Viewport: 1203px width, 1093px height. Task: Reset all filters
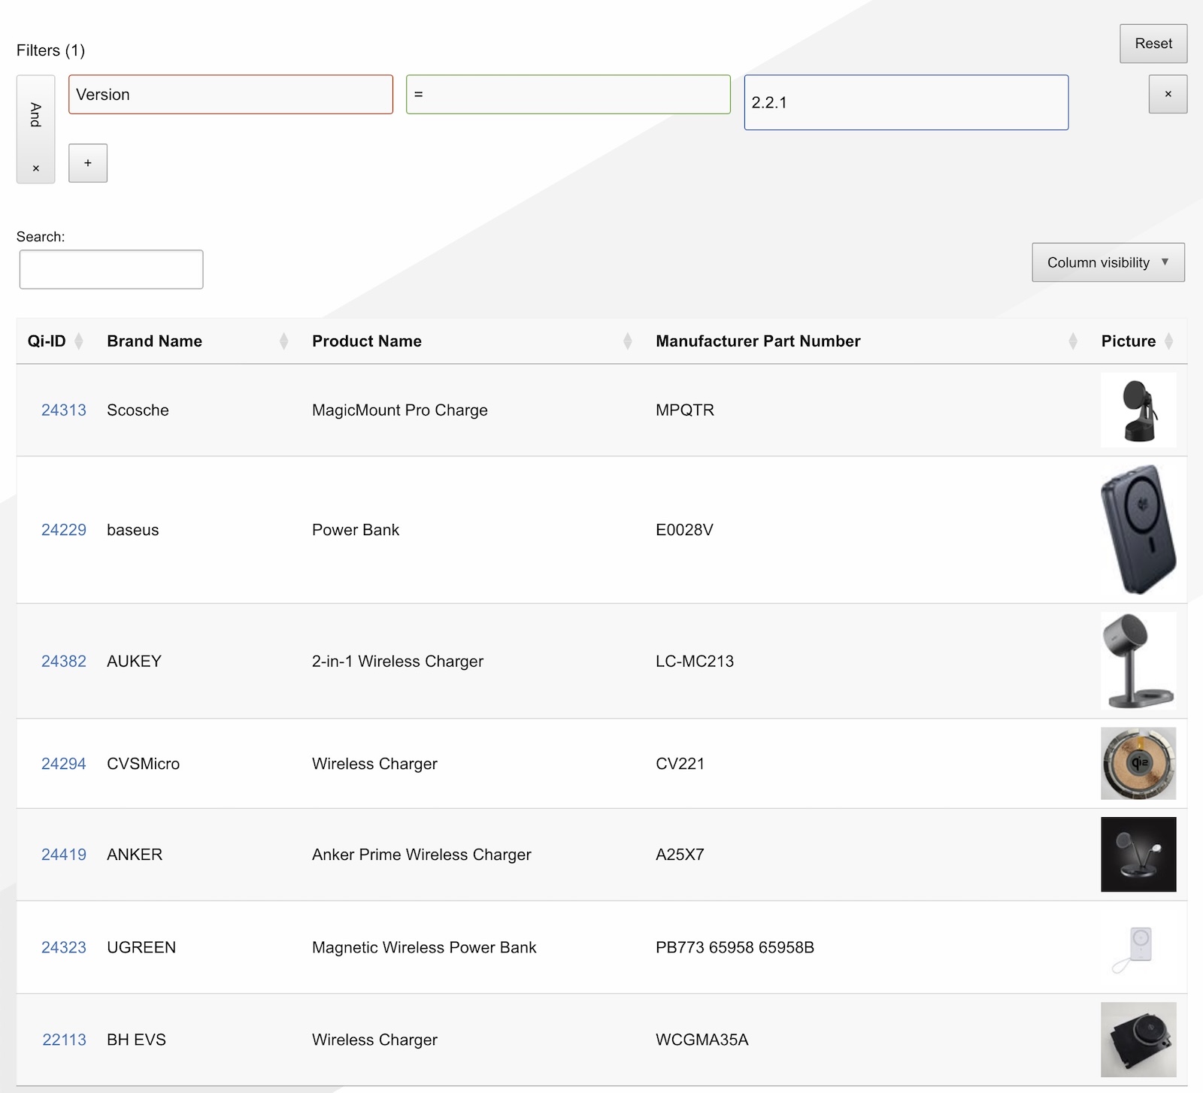[1153, 44]
